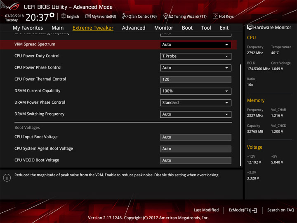Click the 20:37 clock display
297x223 pixels.
point(37,17)
